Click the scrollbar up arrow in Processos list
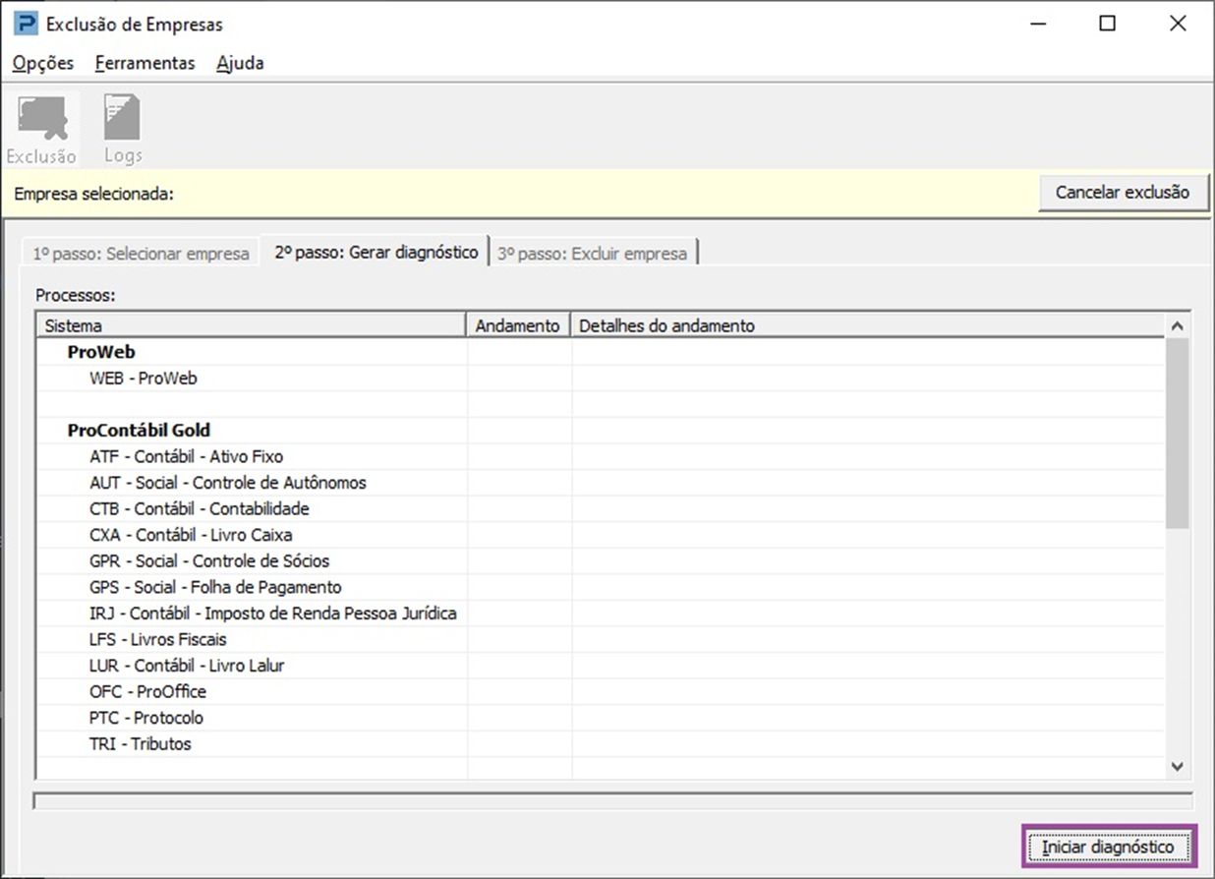1215x879 pixels. (1177, 325)
